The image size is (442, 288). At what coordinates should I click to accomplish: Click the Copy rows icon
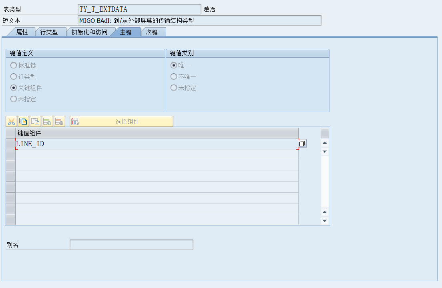click(23, 121)
